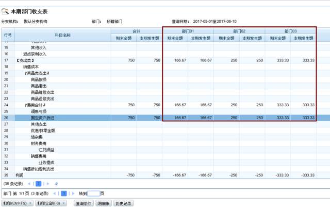Refresh the records list via pager refresh icon

56,184
